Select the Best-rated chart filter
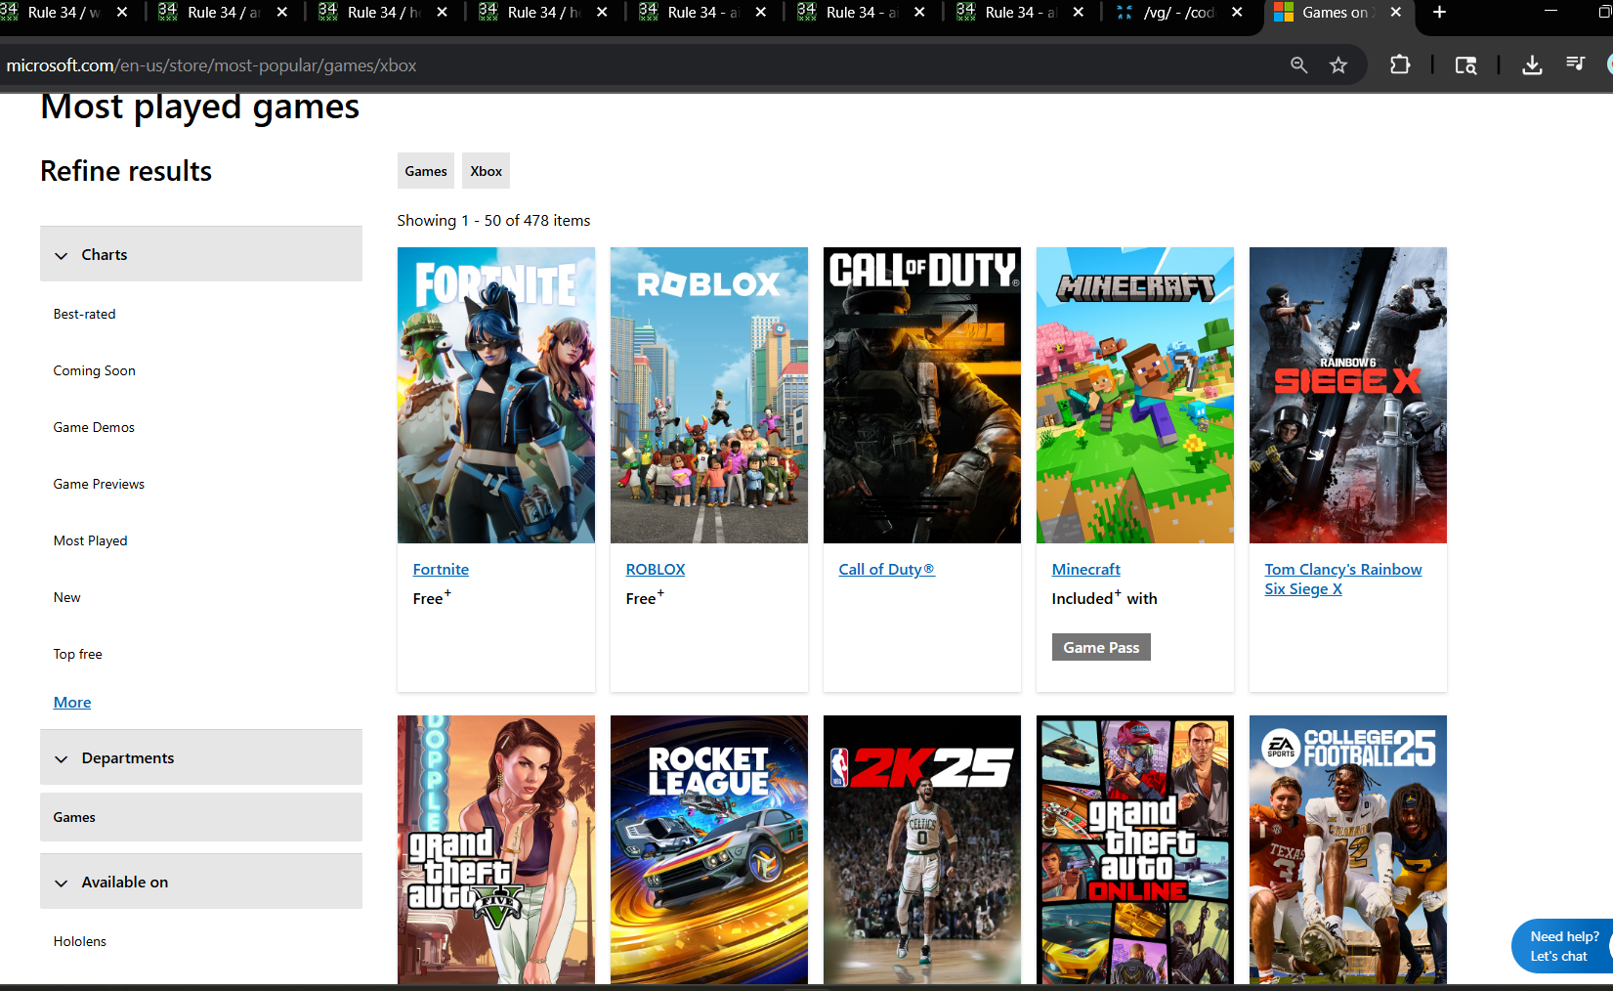Viewport: 1613px width, 991px height. [85, 314]
